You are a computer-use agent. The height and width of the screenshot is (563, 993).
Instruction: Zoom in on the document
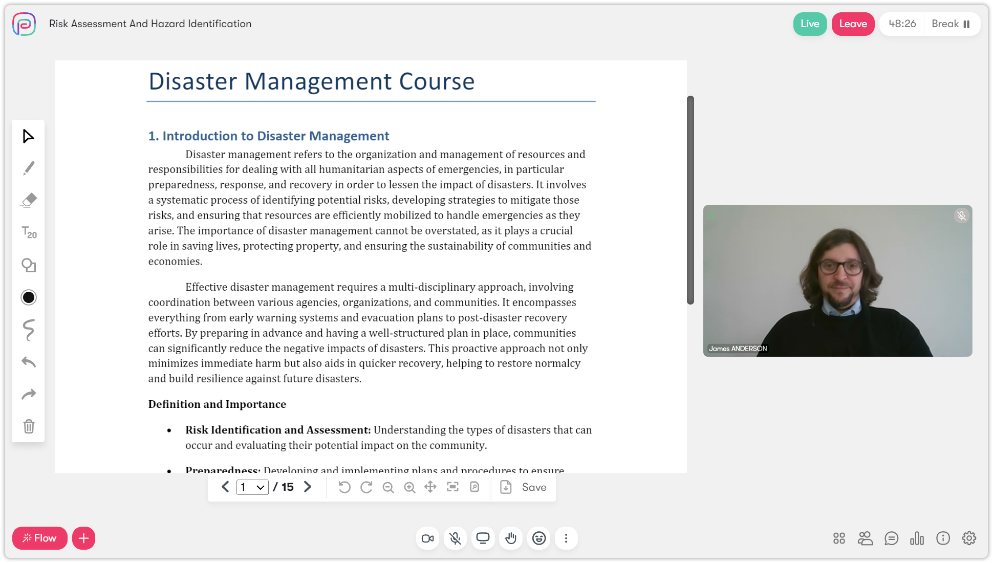coord(409,487)
